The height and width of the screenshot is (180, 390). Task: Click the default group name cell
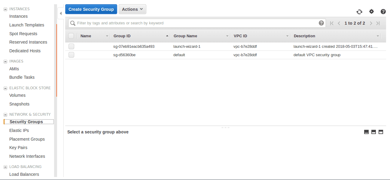click(179, 55)
